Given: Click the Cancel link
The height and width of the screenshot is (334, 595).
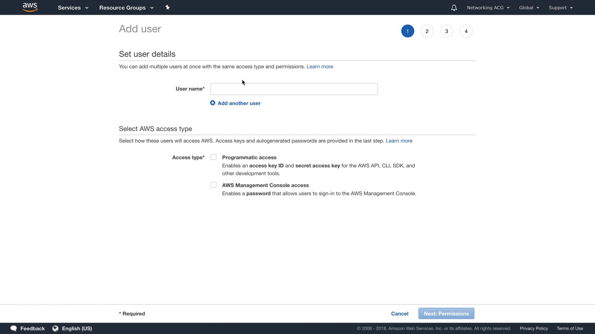Looking at the screenshot, I should (399, 314).
